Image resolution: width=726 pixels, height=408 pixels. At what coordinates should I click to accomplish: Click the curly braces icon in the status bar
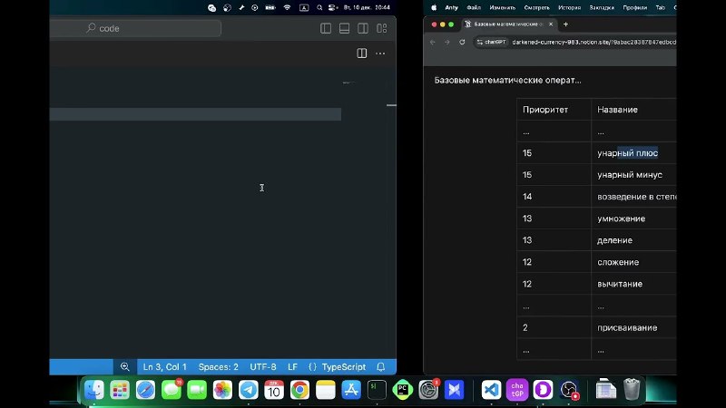[312, 367]
